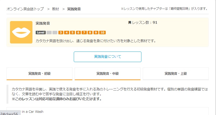Select the Level 5 badge

[72, 33]
